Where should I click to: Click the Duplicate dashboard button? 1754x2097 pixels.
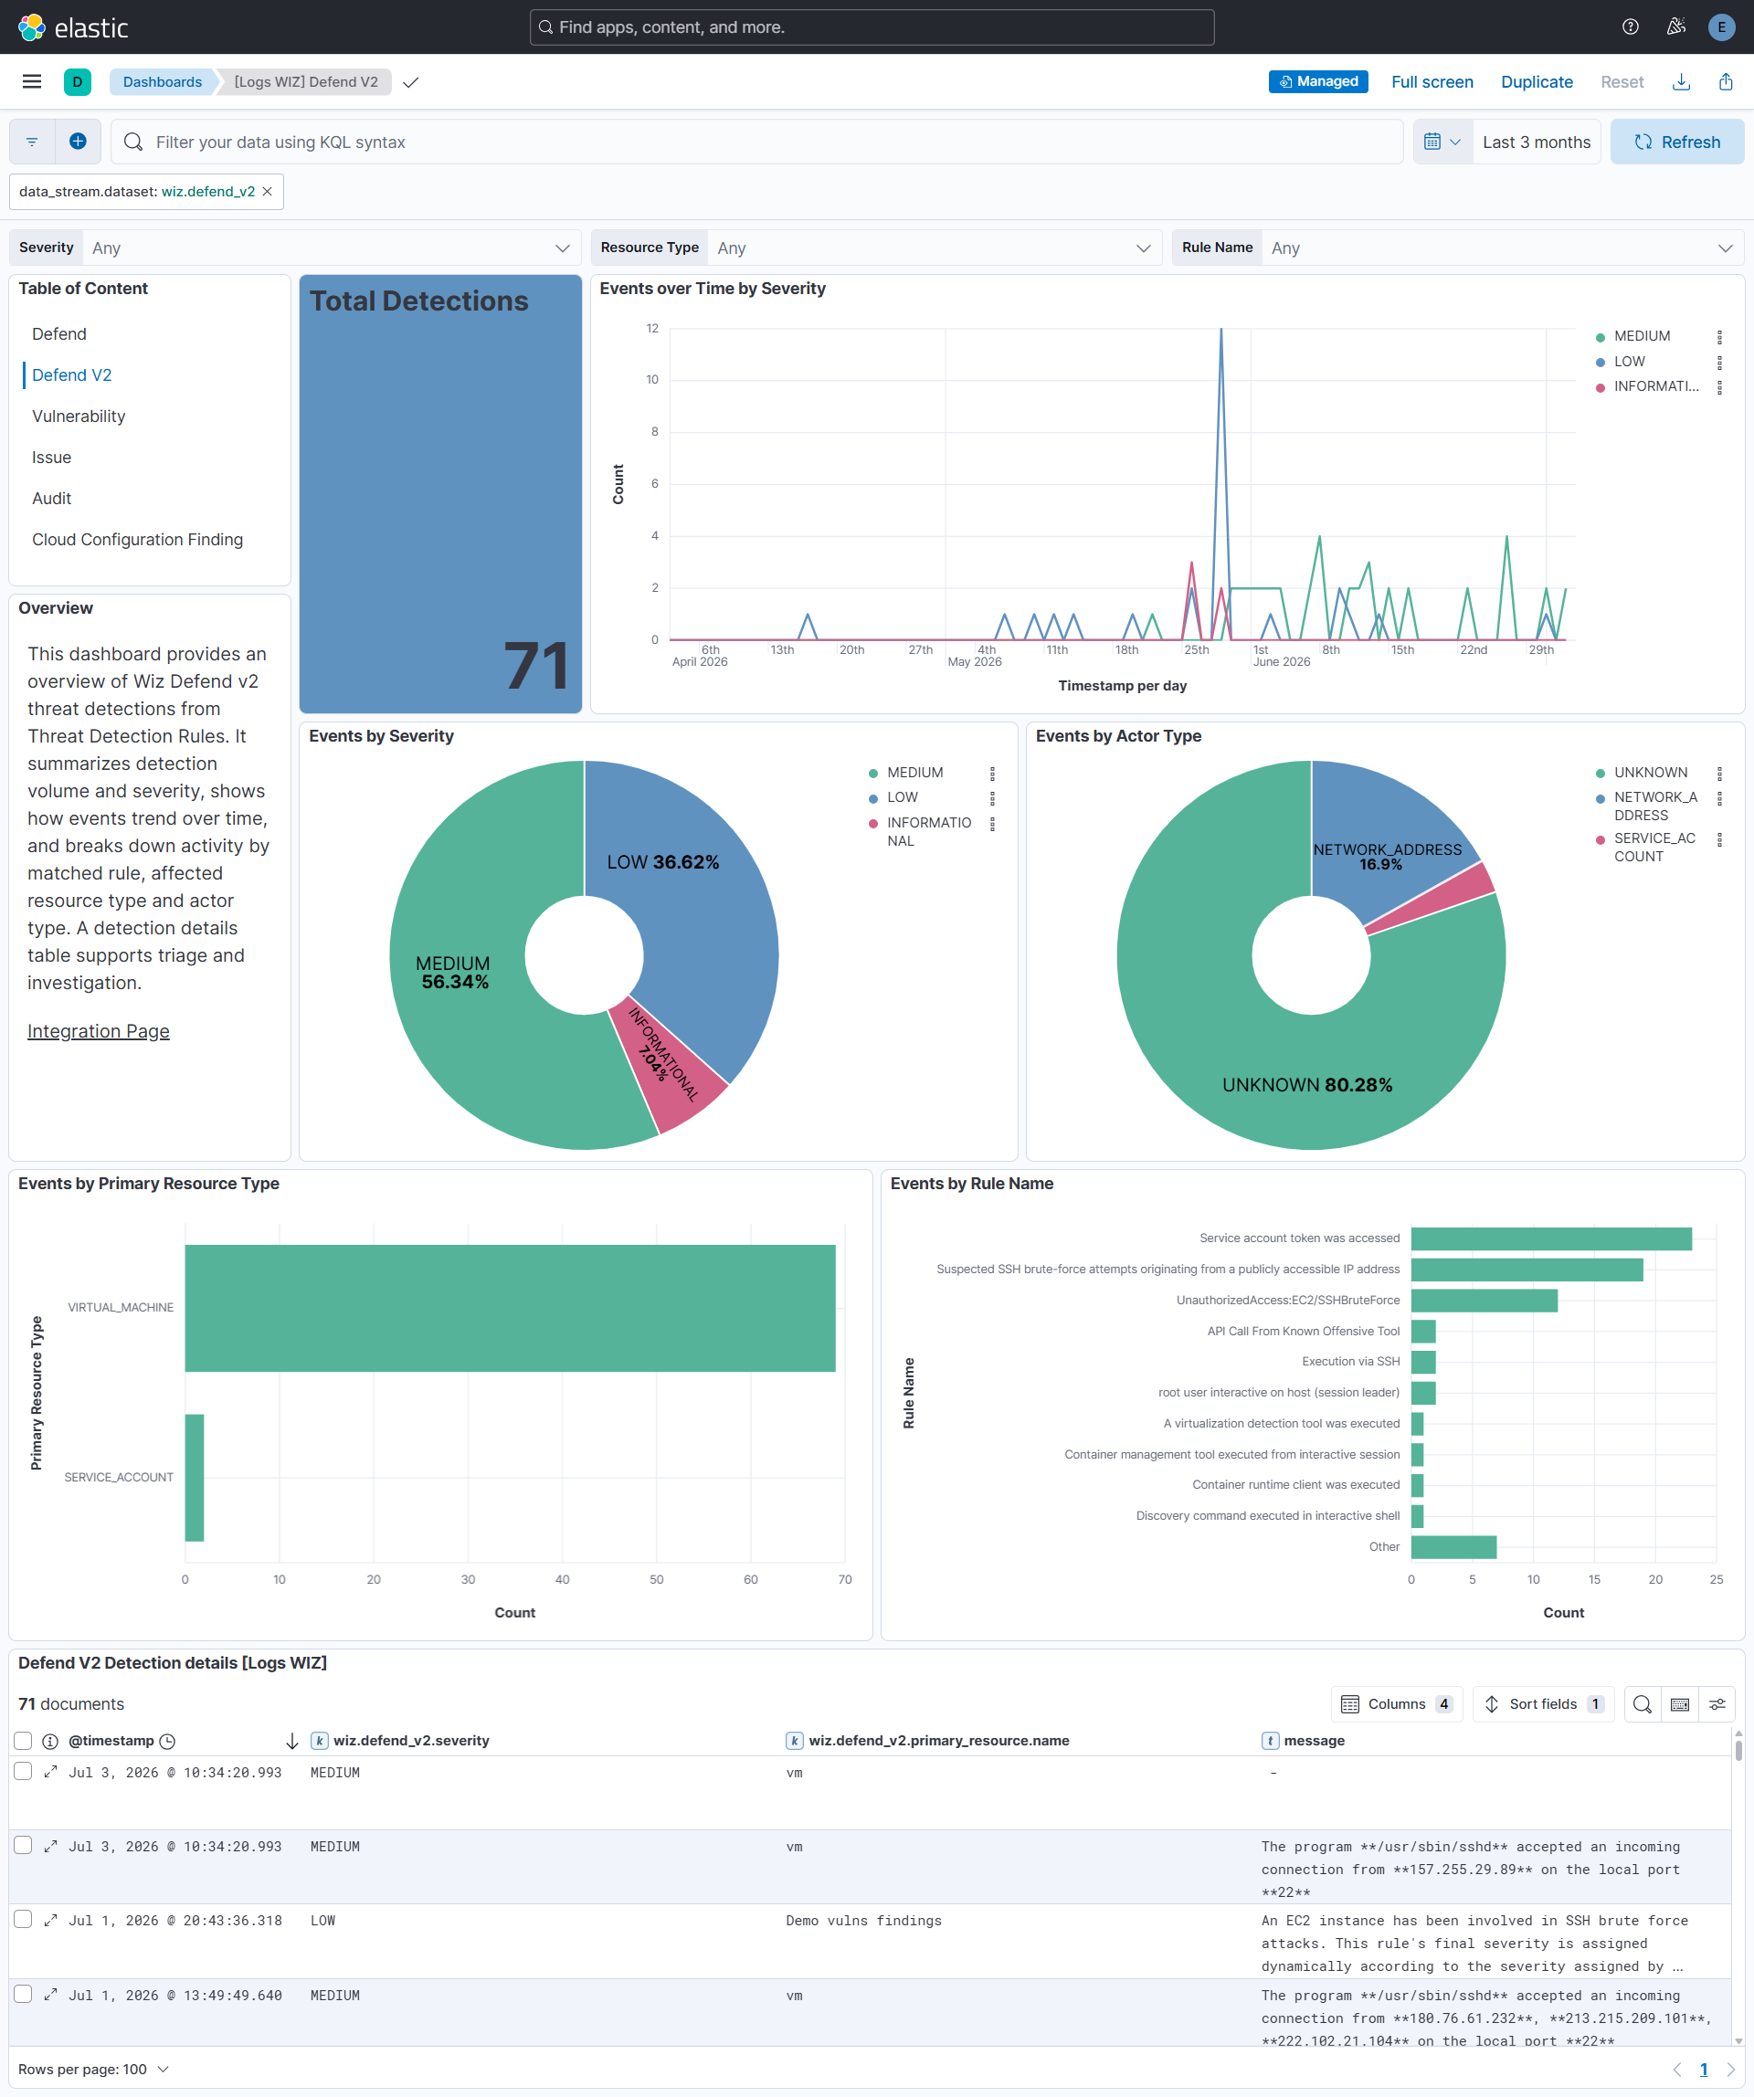[x=1537, y=82]
